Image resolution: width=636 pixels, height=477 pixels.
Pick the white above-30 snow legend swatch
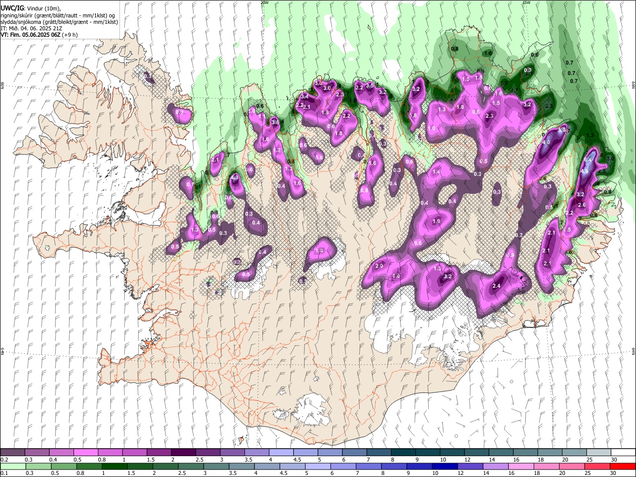point(623,453)
